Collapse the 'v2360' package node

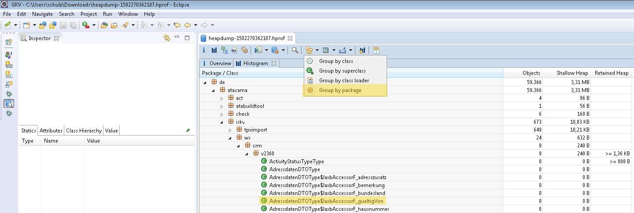point(246,154)
